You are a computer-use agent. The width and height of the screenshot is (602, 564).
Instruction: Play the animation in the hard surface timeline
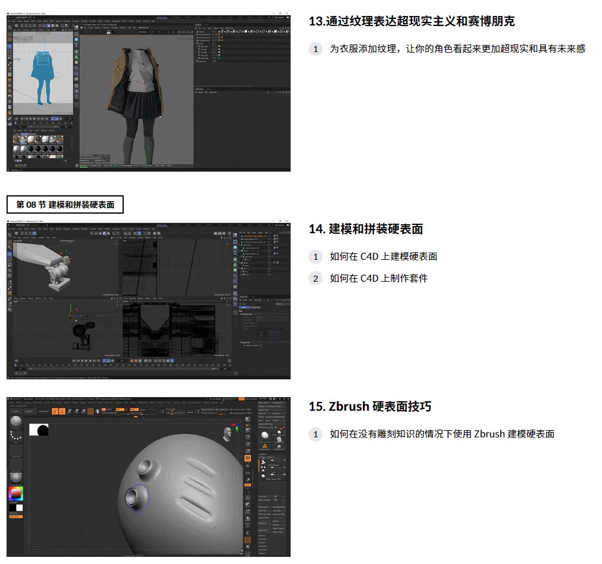[x=86, y=360]
